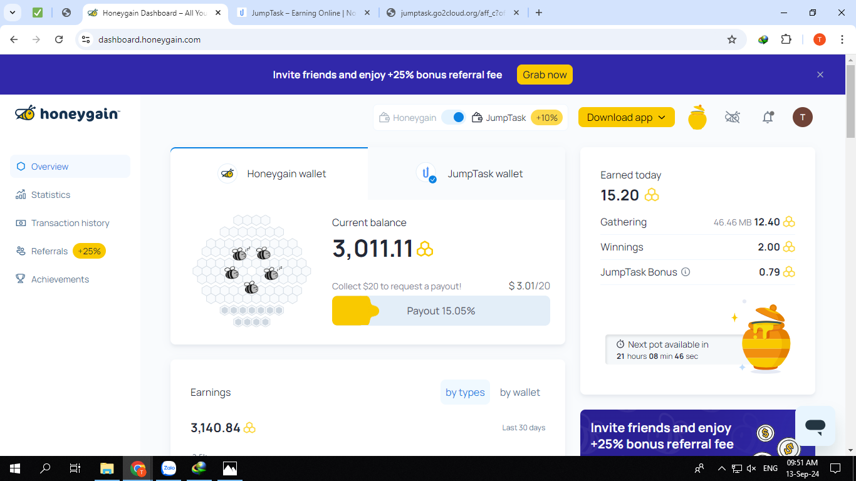The height and width of the screenshot is (481, 856).
Task: Click the +10% JumpTask badge
Action: pyautogui.click(x=546, y=118)
